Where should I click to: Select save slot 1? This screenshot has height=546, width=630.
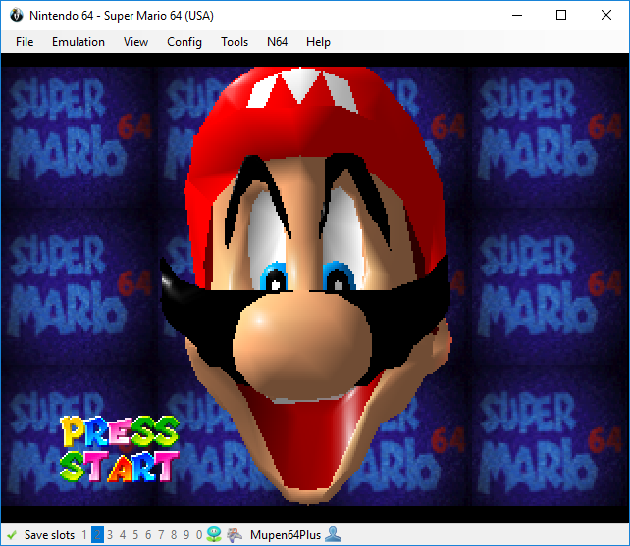[x=84, y=535]
